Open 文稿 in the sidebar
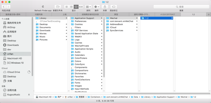This screenshot has width=211, height=103. [9, 81]
